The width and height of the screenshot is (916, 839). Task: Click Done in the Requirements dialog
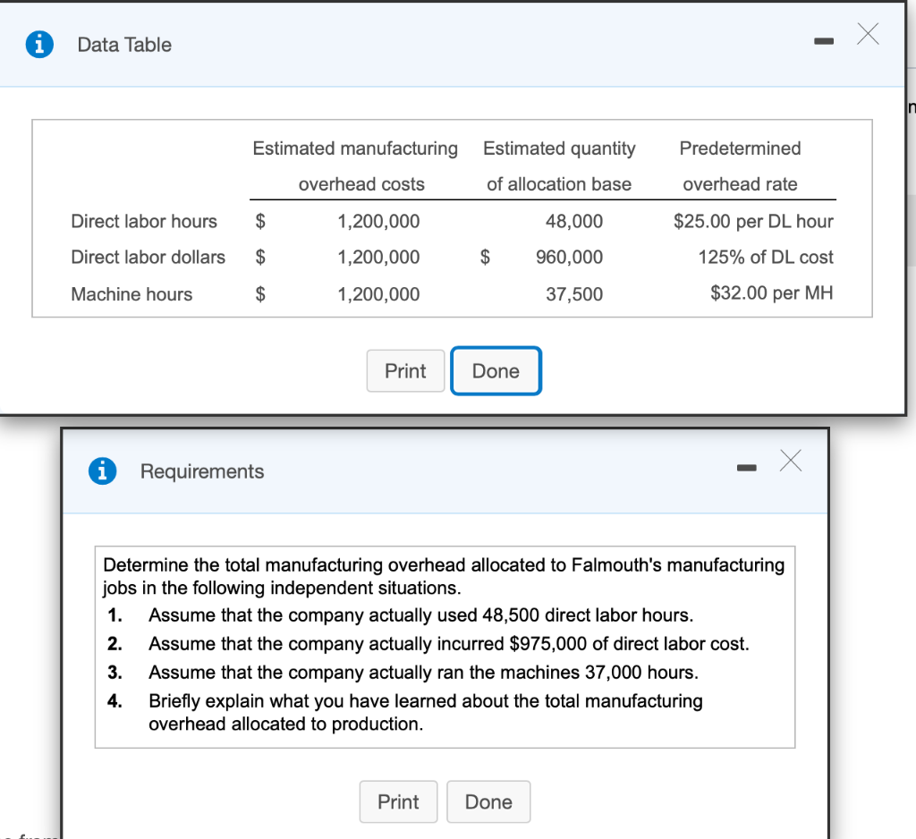pos(488,801)
